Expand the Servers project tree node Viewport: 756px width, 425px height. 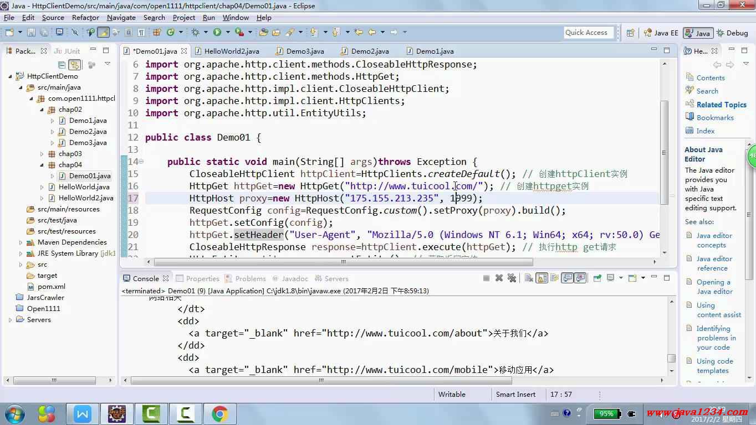[x=11, y=320]
